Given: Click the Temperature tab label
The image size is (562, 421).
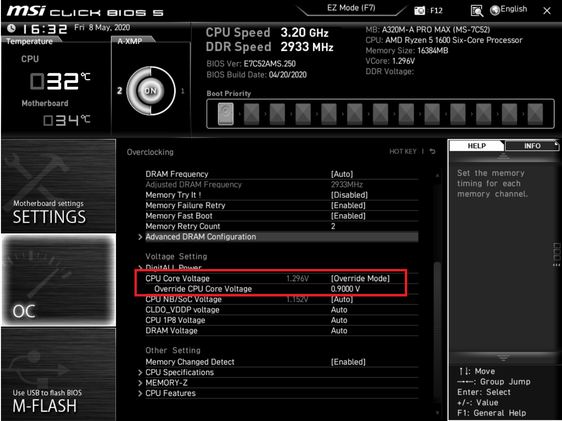Looking at the screenshot, I should click(x=29, y=41).
